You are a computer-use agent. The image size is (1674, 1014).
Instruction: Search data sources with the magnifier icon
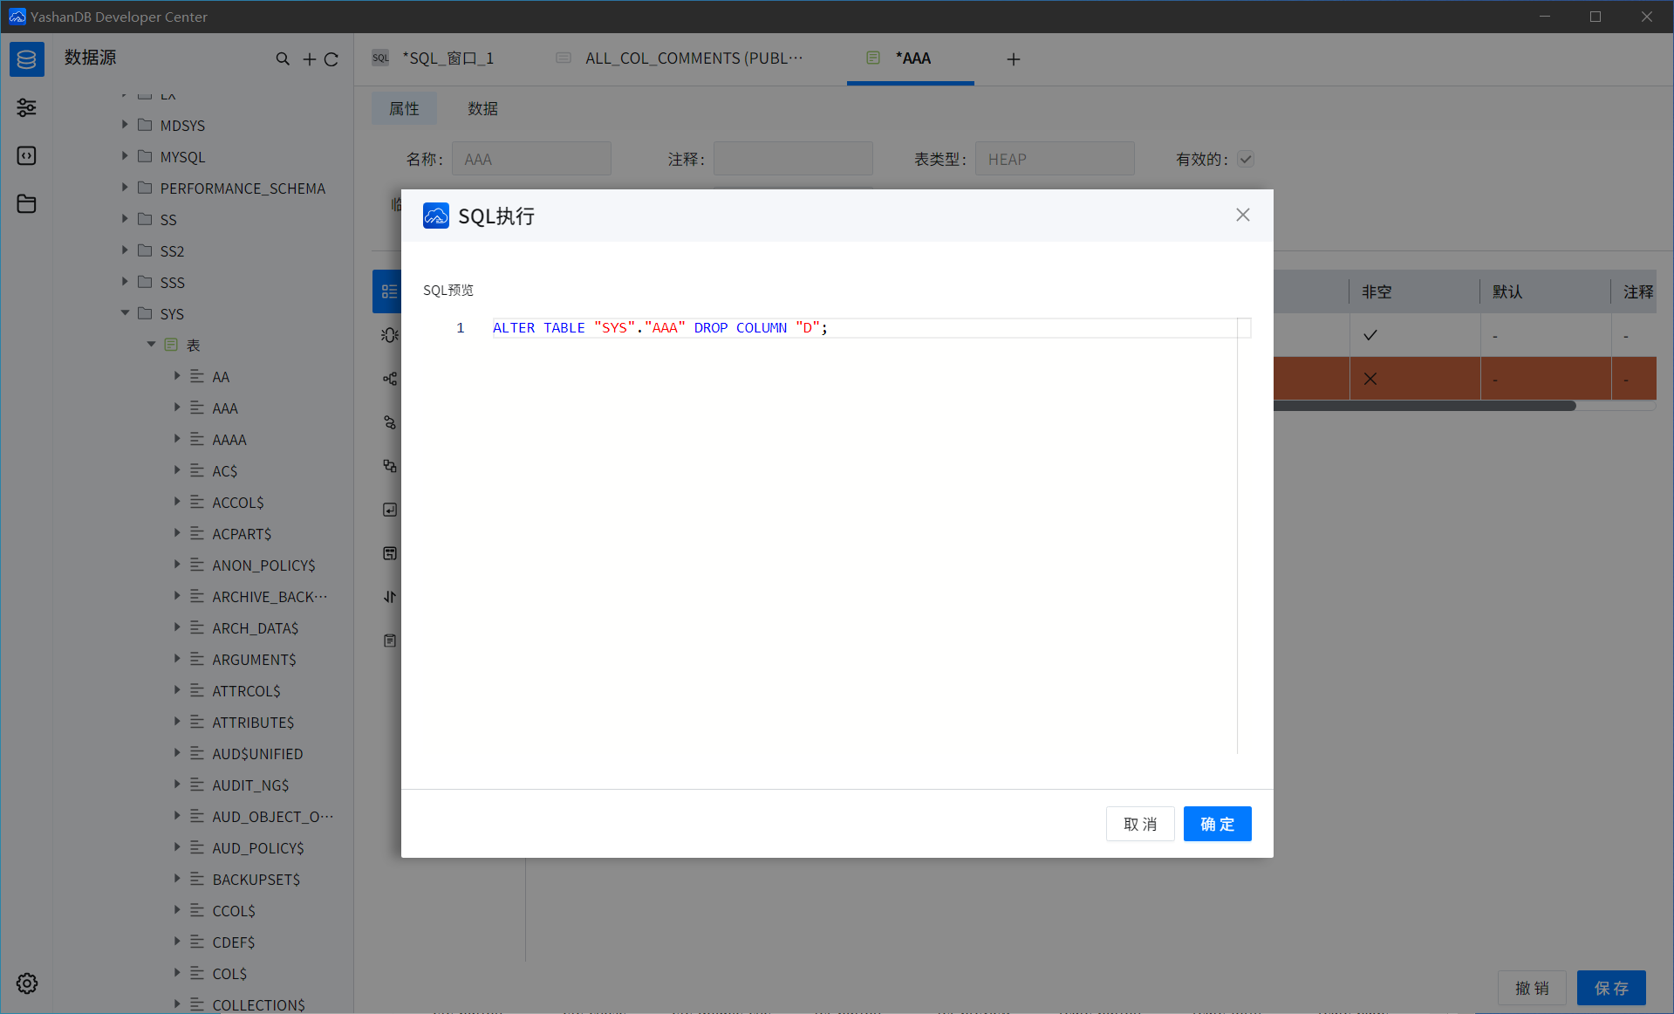pos(283,58)
